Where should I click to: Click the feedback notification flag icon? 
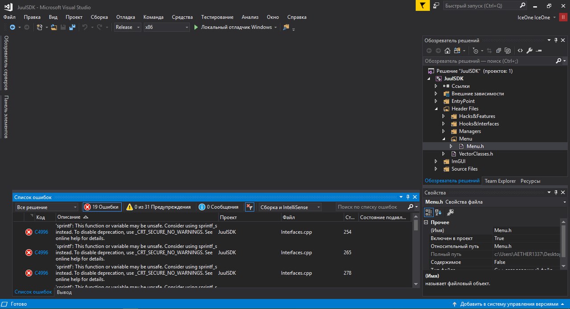pyautogui.click(x=422, y=6)
